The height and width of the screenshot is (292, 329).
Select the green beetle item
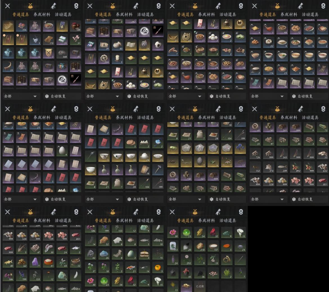click(173, 148)
